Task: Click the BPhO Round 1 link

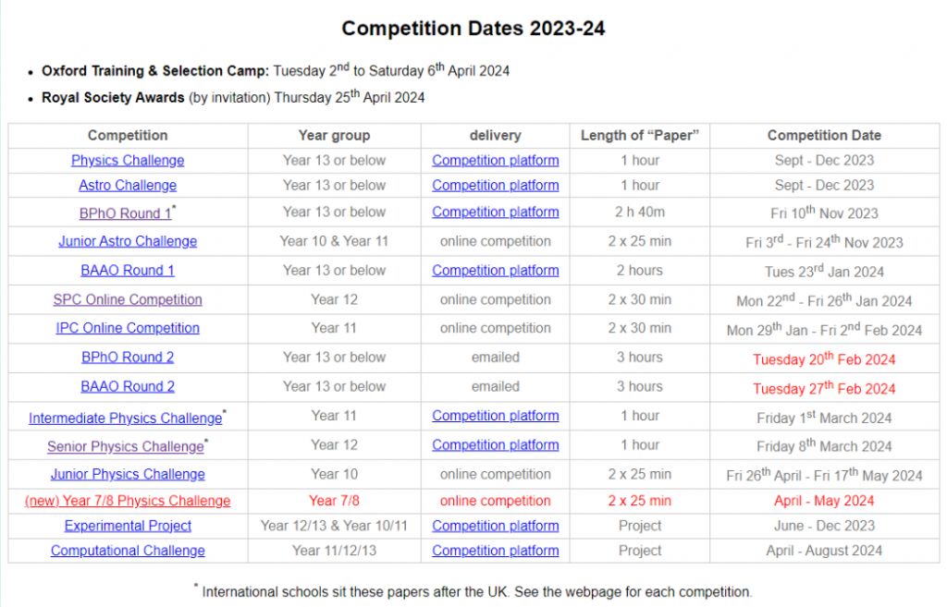Action: (125, 213)
